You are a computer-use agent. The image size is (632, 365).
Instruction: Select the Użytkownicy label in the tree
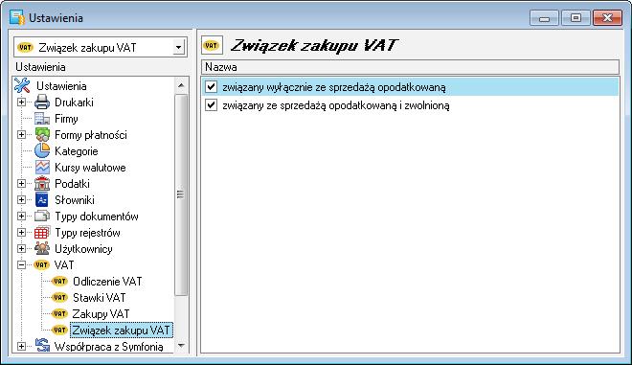pos(83,249)
